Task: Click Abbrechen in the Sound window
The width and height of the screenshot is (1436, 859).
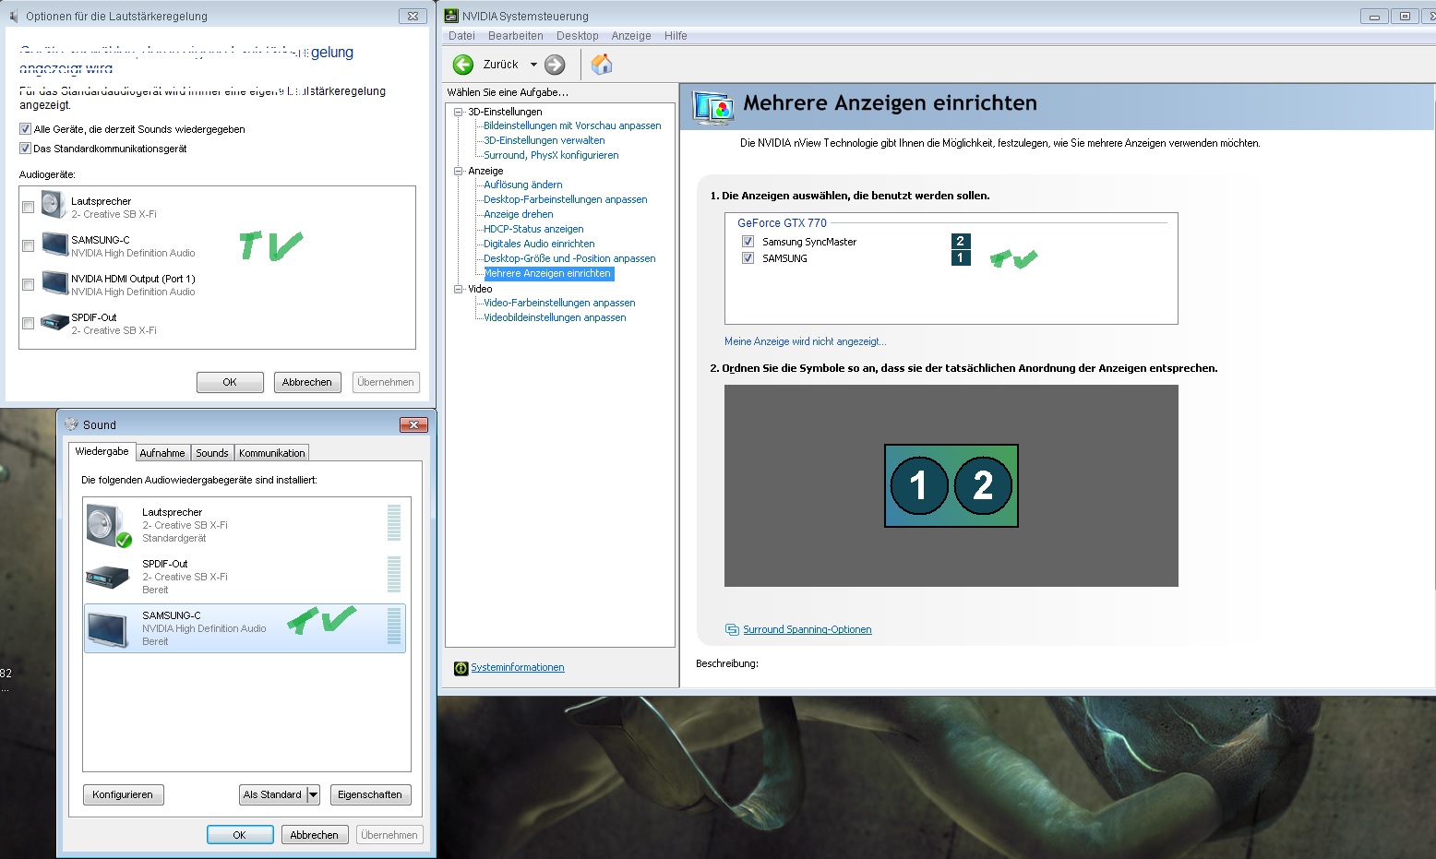Action: [x=315, y=835]
